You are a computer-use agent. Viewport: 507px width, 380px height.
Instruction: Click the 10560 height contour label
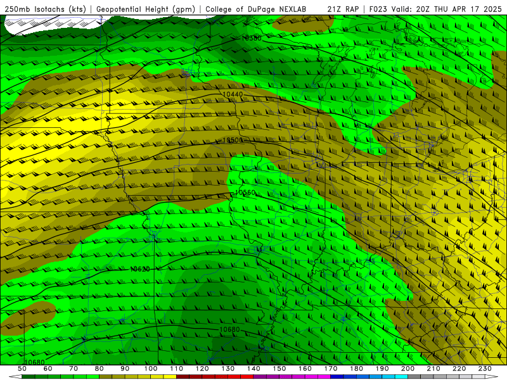pyautogui.click(x=245, y=193)
